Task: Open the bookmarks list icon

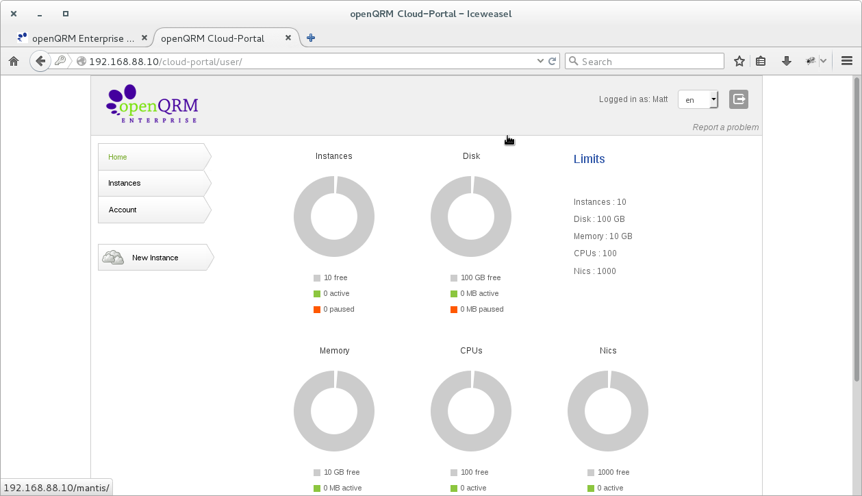Action: pyautogui.click(x=761, y=61)
